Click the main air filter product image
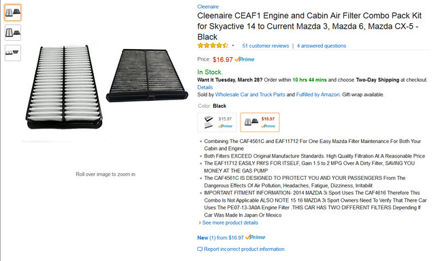The height and width of the screenshot is (261, 436). (x=106, y=87)
